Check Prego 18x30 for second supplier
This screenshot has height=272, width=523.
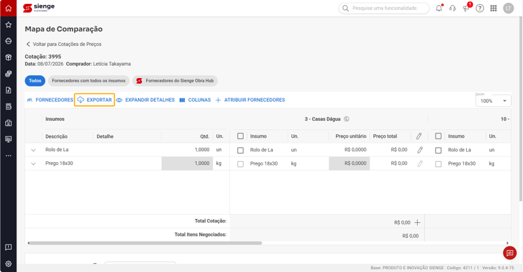pyautogui.click(x=438, y=164)
